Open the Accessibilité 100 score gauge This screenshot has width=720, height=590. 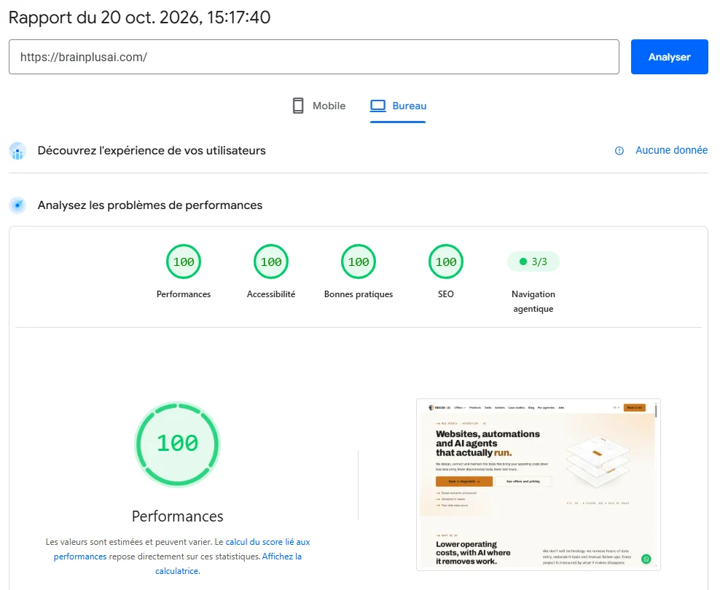coord(271,261)
